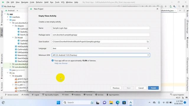Image resolution: width=189 pixels, height=106 pixels.
Task: Browse folder icon in Save location
Action: pos(148,42)
